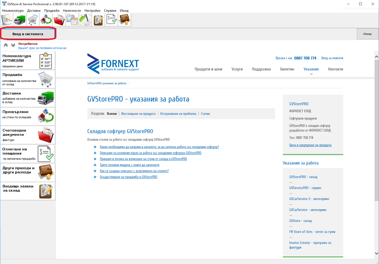The height and width of the screenshot is (264, 379).
Task: Click the clipboard orders toolbar icon
Action: (x=98, y=19)
